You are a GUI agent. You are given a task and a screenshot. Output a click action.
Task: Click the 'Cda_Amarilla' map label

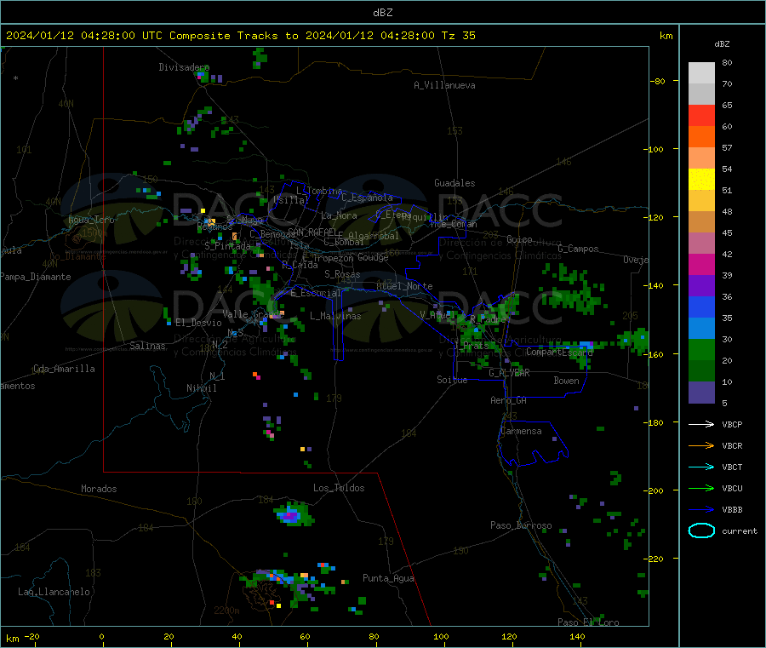(x=64, y=369)
